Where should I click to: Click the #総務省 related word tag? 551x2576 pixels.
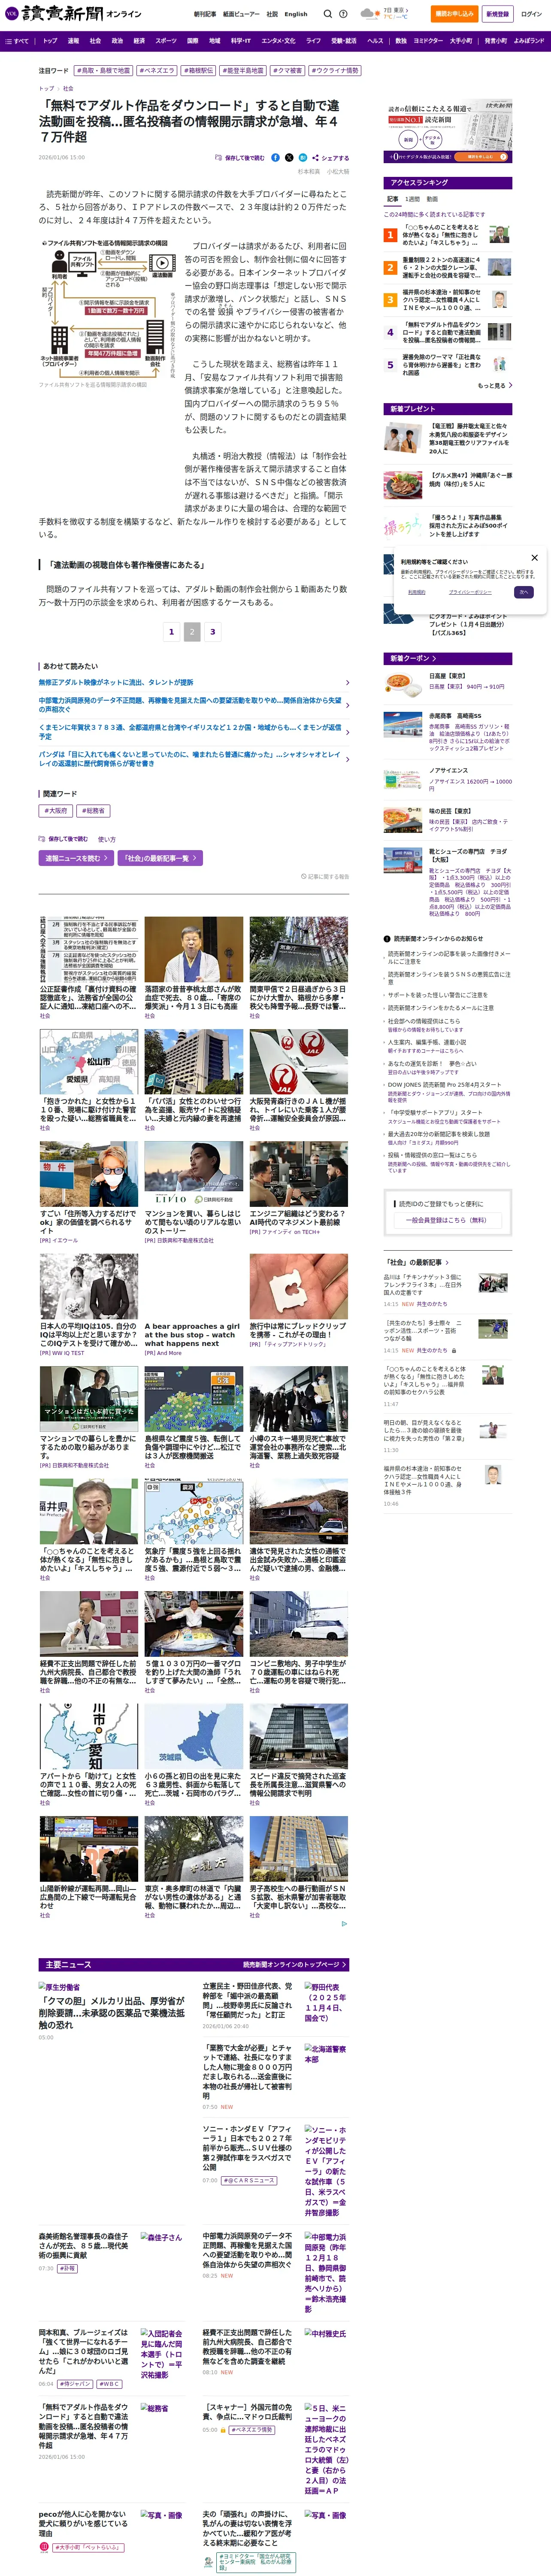coord(93,811)
